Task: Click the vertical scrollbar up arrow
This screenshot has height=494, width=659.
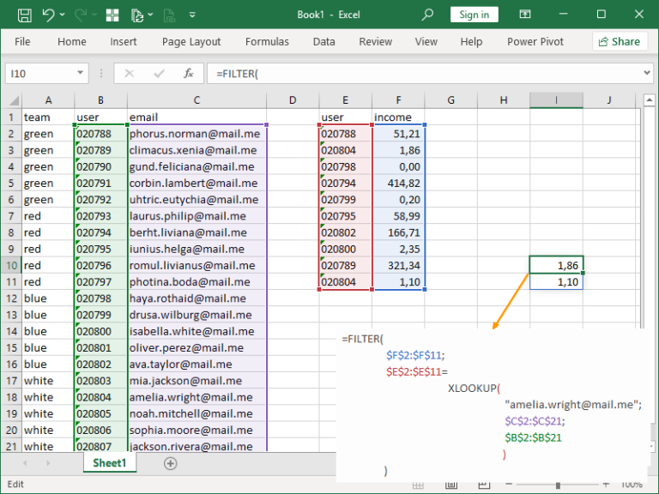Action: [650, 100]
